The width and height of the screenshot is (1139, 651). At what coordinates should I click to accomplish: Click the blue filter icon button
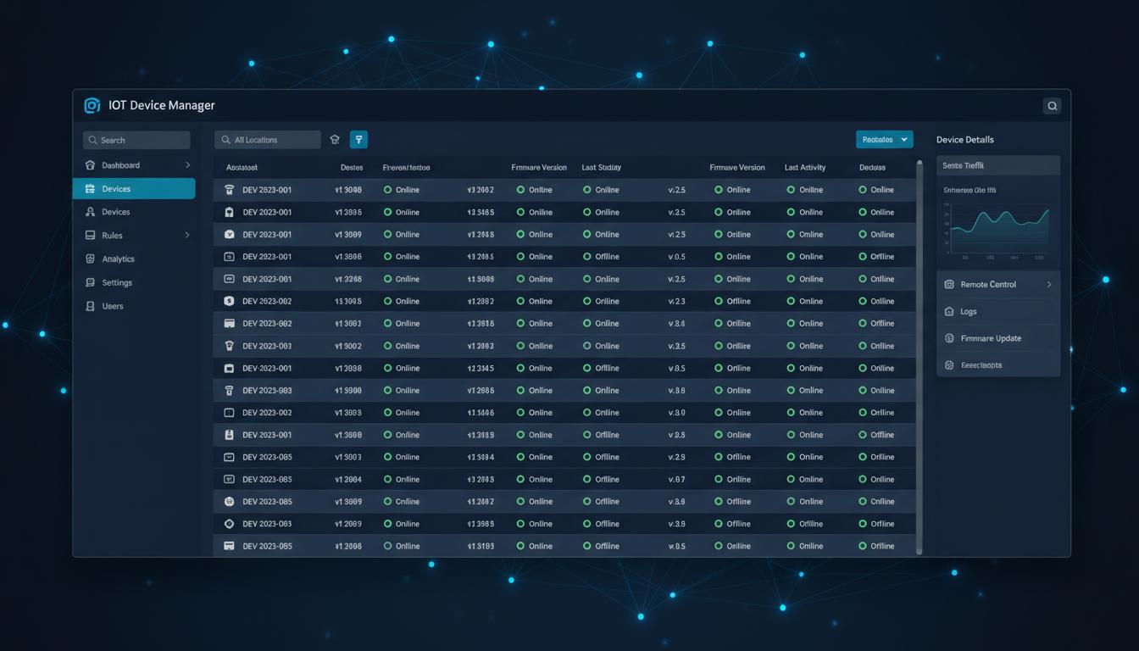pyautogui.click(x=358, y=140)
